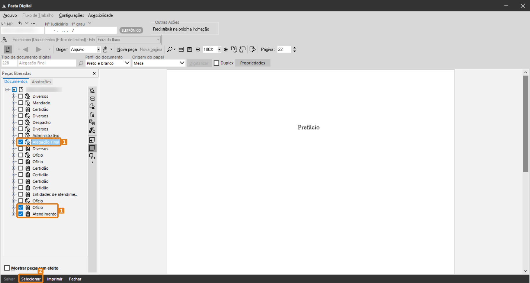Open the Perfil do documento dropdown
Image resolution: width=530 pixels, height=283 pixels.
(108, 63)
